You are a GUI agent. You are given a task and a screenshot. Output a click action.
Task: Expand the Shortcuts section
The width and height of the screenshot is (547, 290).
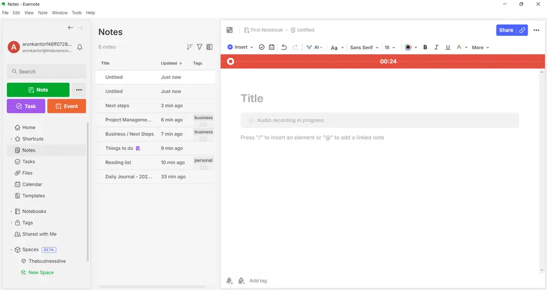pos(11,139)
